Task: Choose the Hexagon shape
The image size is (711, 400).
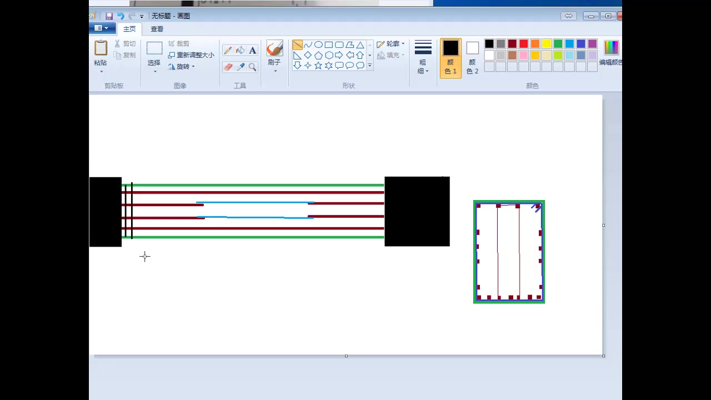Action: [329, 55]
